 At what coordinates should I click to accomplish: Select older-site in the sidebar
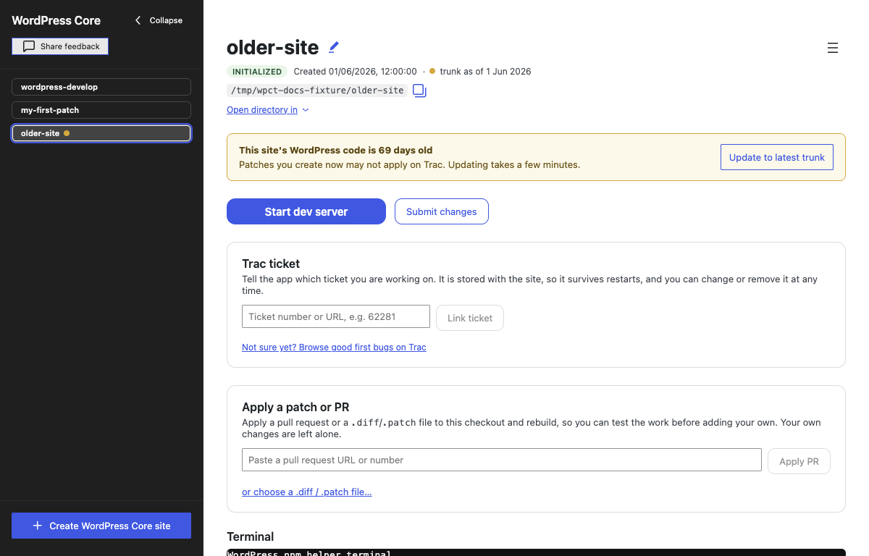101,133
